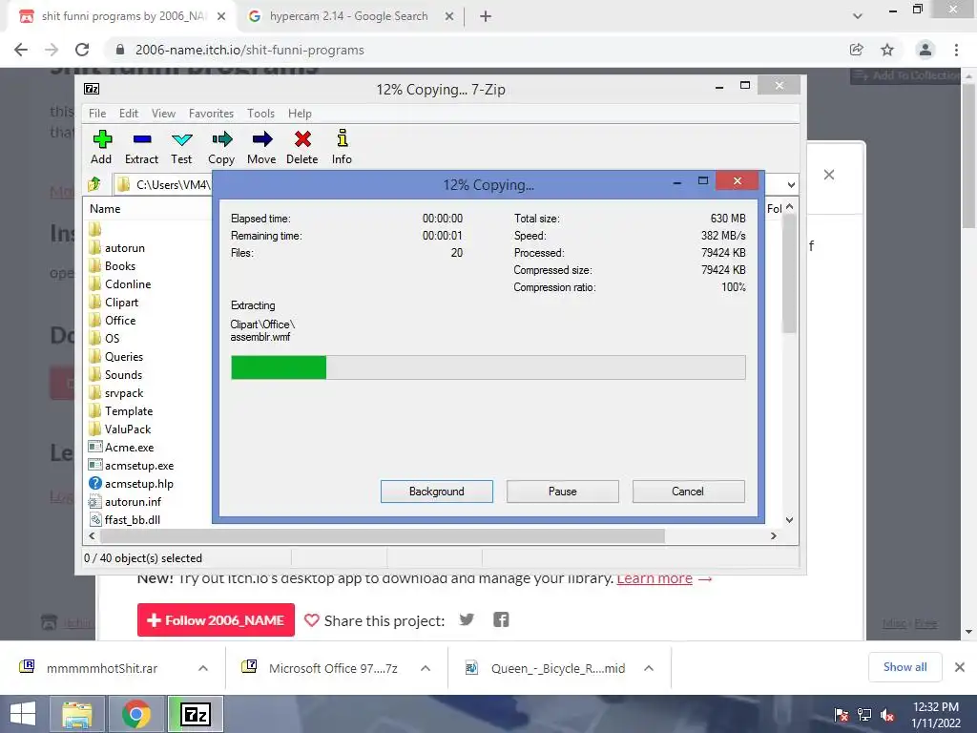
Task: Click the 7-Zip horizontal scrollbar
Action: tap(382, 536)
